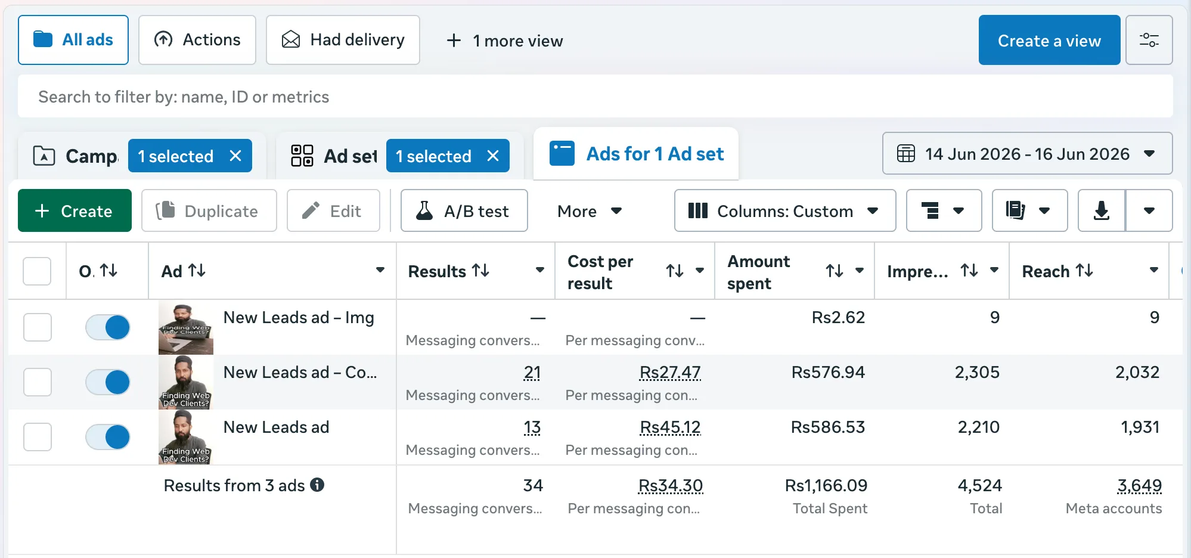Open the New Leads ad – Img name
Viewport: 1191px width, 558px height.
pos(299,318)
